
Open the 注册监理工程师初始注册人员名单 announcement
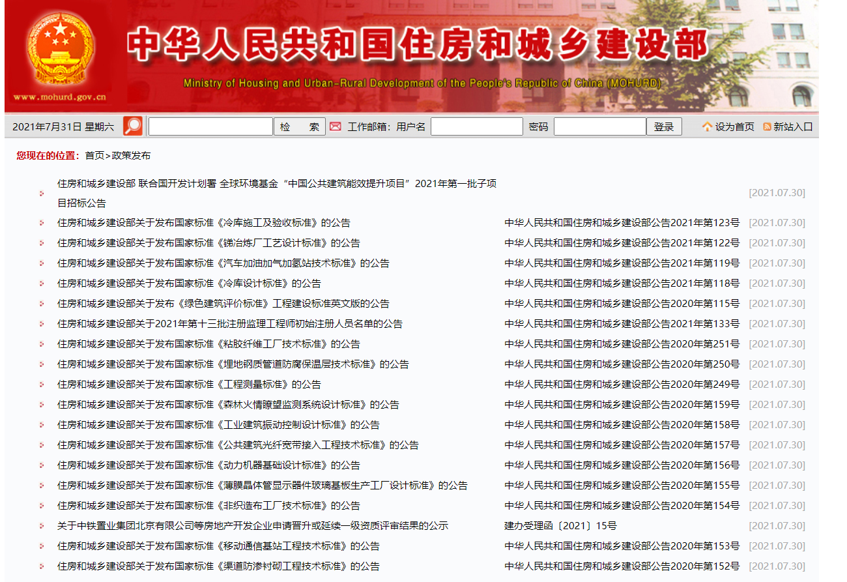[x=229, y=324]
